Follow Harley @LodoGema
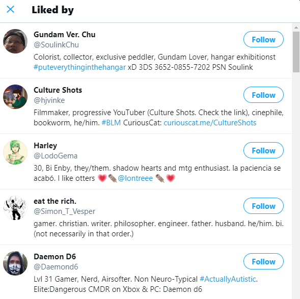 [263, 150]
